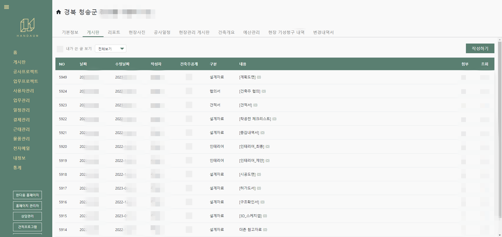This screenshot has width=502, height=237.
Task: Click the vertical scrollbar thumb
Action: pyautogui.click(x=500, y=130)
